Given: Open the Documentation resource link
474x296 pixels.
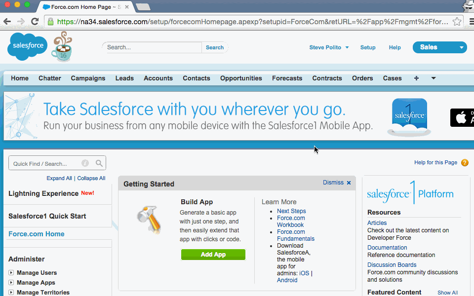Looking at the screenshot, I should click(x=387, y=247).
